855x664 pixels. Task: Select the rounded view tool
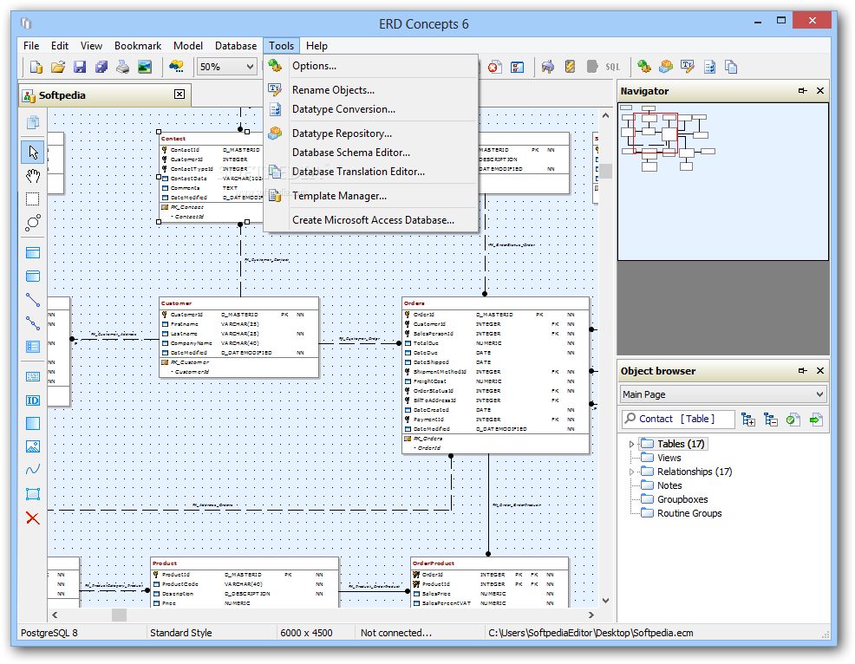[33, 277]
